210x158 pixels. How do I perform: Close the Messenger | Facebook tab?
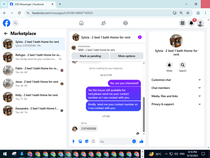52,4
